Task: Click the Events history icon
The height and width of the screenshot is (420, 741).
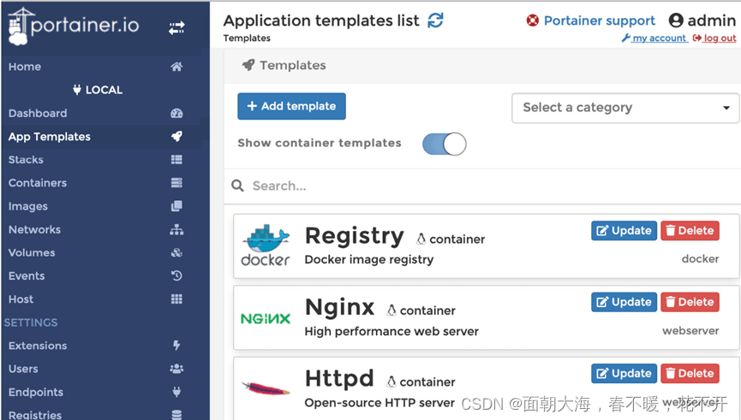Action: coord(176,275)
